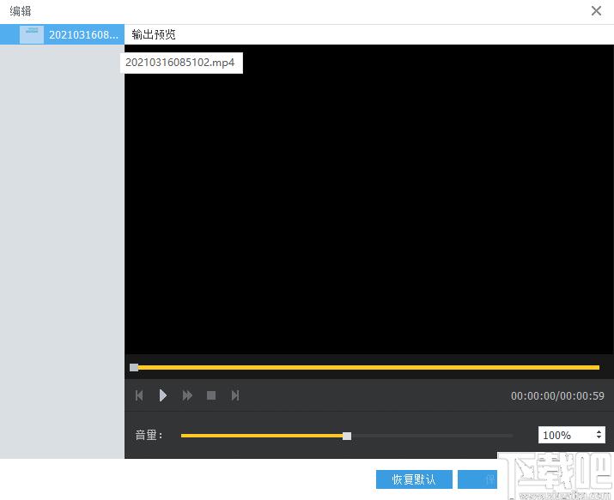Click the 20210316085102.mp4 filename tooltip
Viewport: 614px width, 500px height.
coord(181,63)
